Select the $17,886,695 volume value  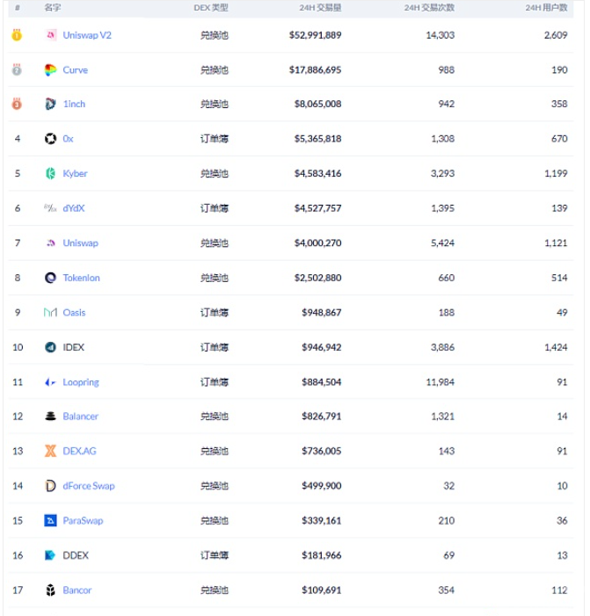click(x=316, y=70)
